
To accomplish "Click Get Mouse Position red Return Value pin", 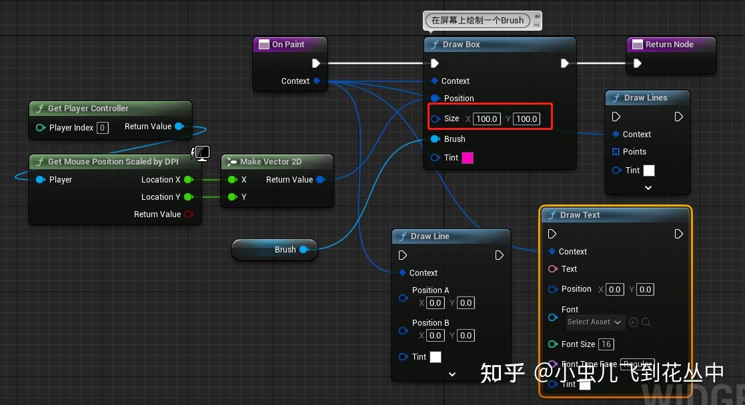I will coord(189,214).
